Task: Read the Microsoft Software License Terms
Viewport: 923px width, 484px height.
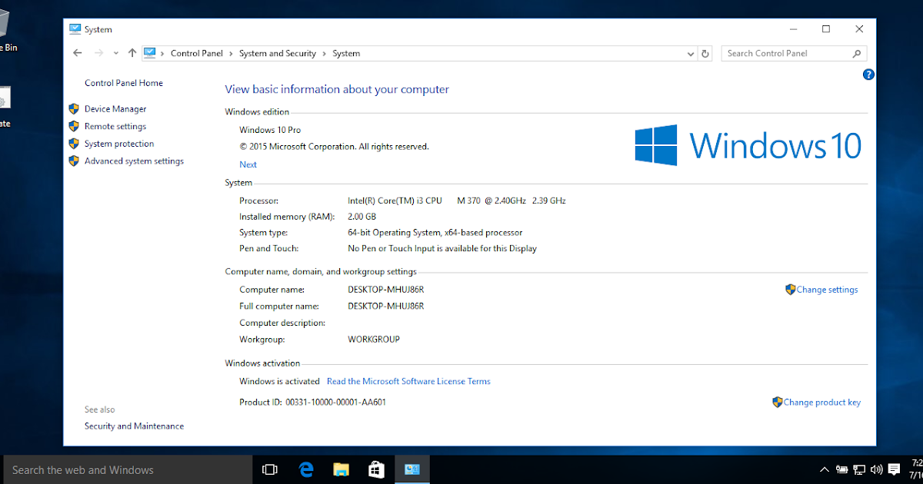Action: [x=408, y=381]
